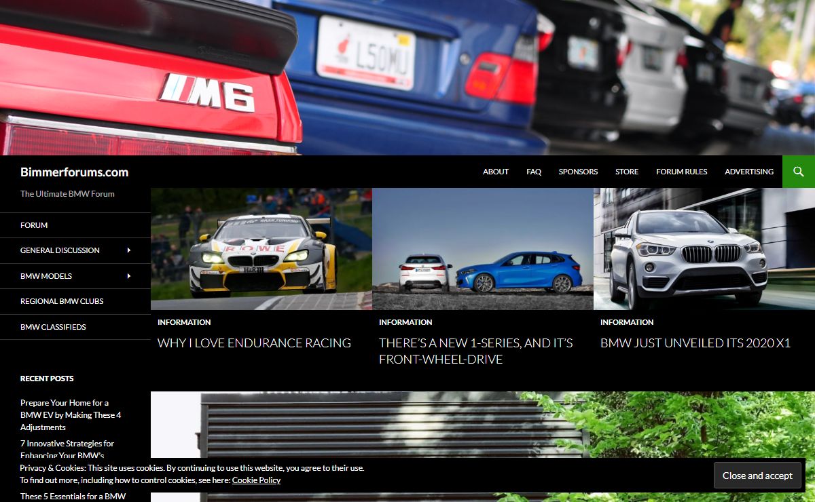The height and width of the screenshot is (502, 815).
Task: Click the Recent Posts heading
Action: [x=47, y=379]
